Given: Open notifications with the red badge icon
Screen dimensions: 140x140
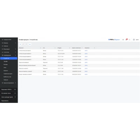Looking at the screenshot, I should (x=127, y=40).
